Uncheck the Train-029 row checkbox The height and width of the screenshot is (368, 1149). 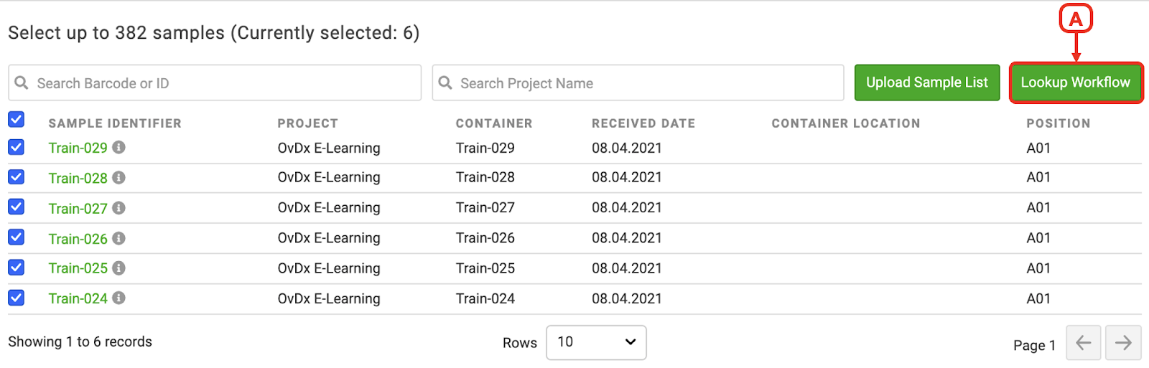[17, 147]
